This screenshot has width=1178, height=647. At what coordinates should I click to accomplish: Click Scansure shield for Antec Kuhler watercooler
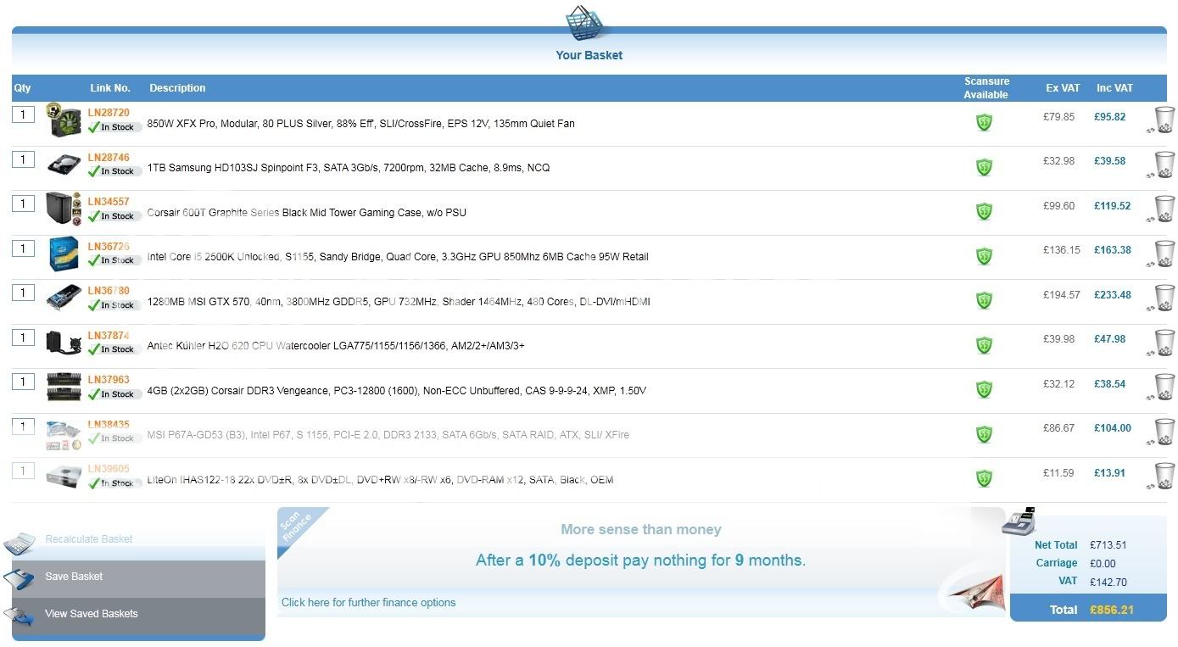pyautogui.click(x=984, y=345)
